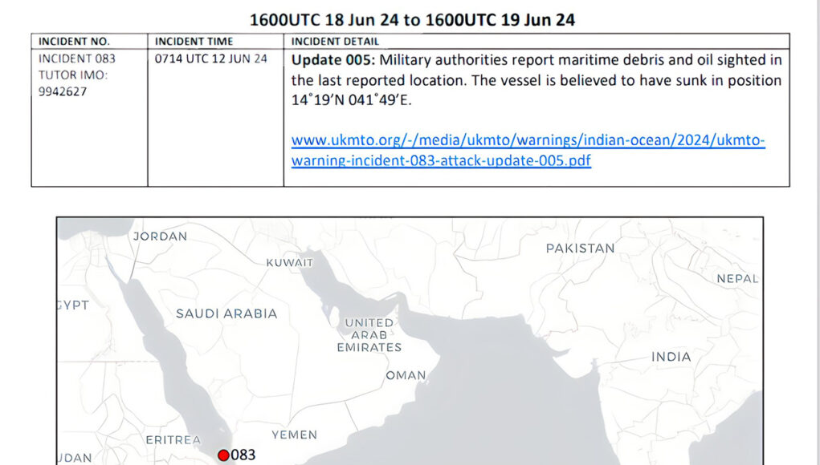Click the UNITED ARAB EMIRATES label
820x465 pixels.
[x=369, y=335]
